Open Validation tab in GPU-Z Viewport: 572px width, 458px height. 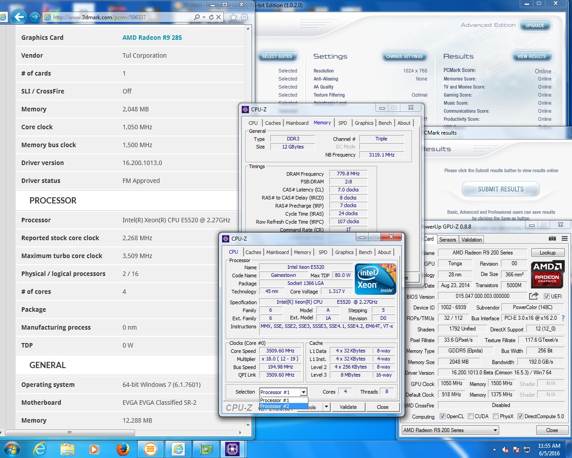(471, 240)
